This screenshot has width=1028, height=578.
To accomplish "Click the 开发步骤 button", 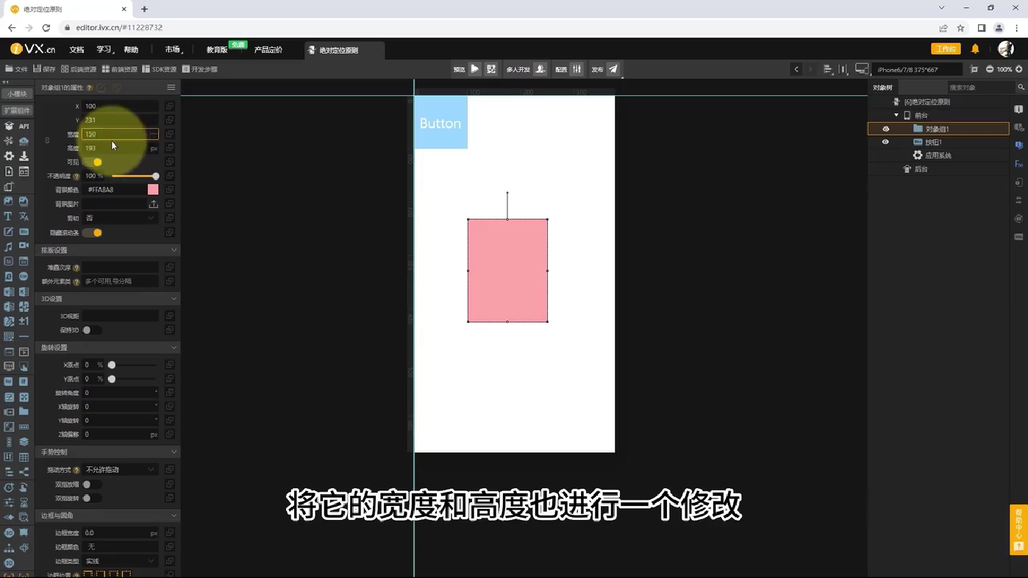I will click(x=200, y=69).
